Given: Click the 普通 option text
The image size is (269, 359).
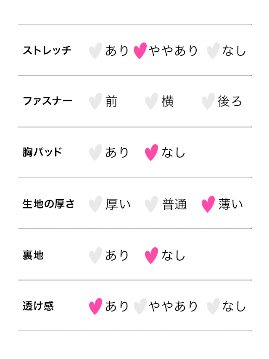Looking at the screenshot, I should pyautogui.click(x=174, y=204).
